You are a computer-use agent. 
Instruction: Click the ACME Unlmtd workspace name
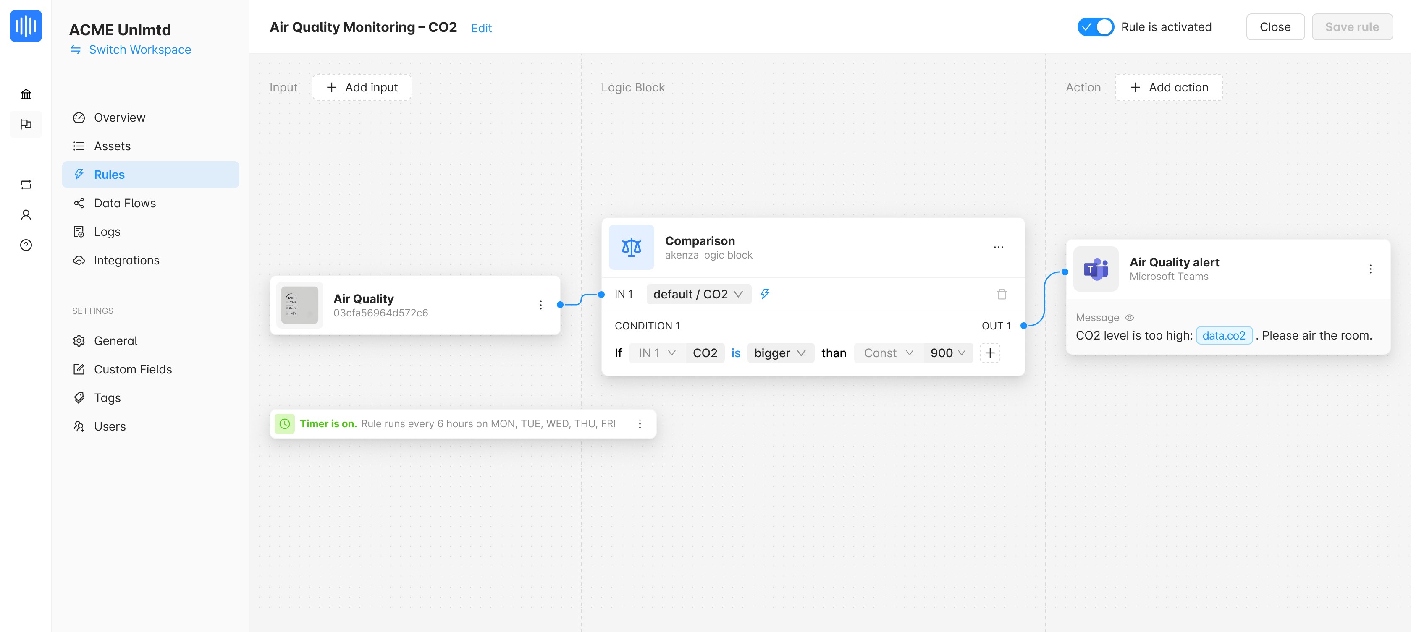click(x=120, y=29)
